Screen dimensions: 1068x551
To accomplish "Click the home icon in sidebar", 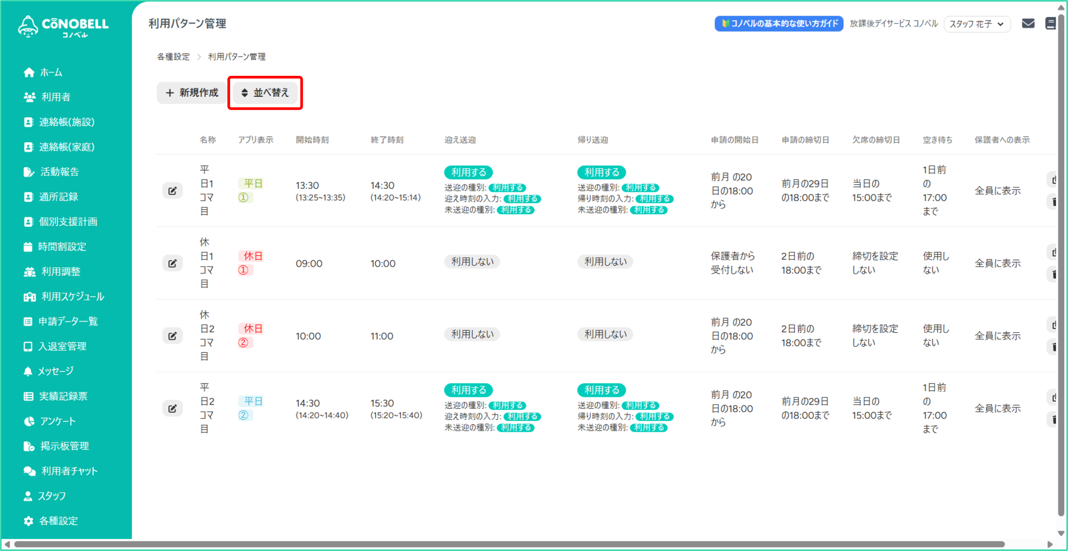I will [x=29, y=73].
